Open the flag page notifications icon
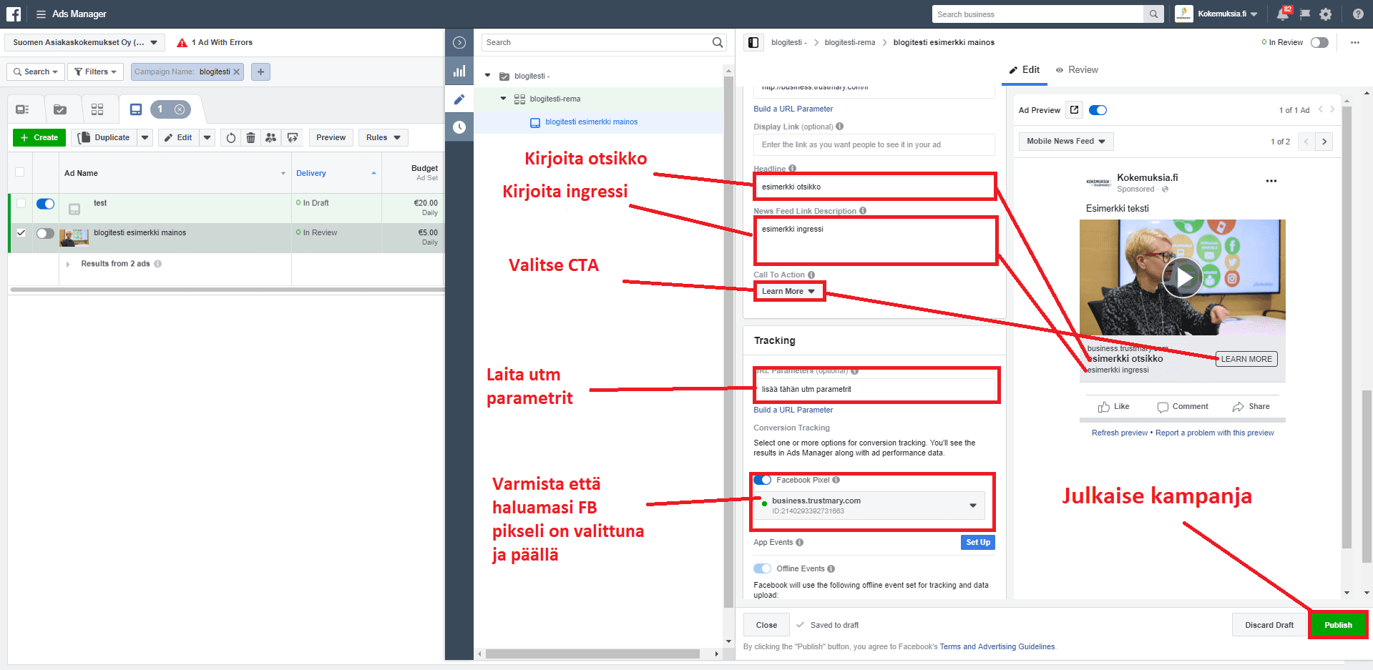The height and width of the screenshot is (670, 1373). pyautogui.click(x=1304, y=14)
